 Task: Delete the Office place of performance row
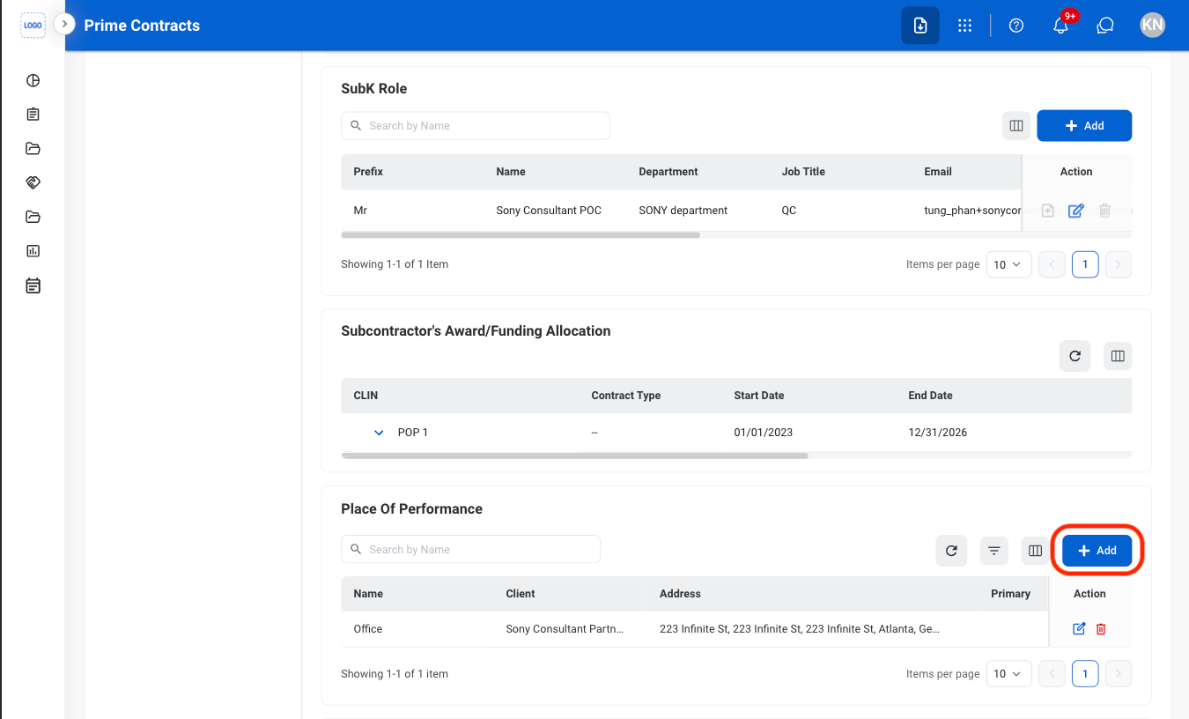point(1101,629)
